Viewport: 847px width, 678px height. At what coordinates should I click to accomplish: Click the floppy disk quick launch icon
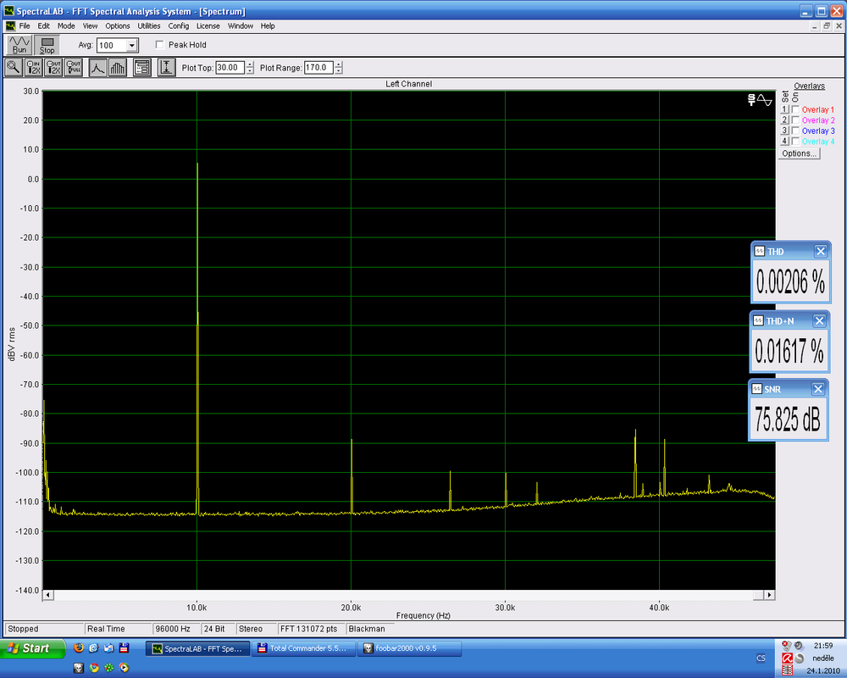pyautogui.click(x=125, y=647)
